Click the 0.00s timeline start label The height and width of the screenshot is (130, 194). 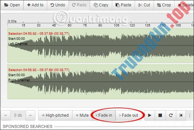click(x=12, y=21)
